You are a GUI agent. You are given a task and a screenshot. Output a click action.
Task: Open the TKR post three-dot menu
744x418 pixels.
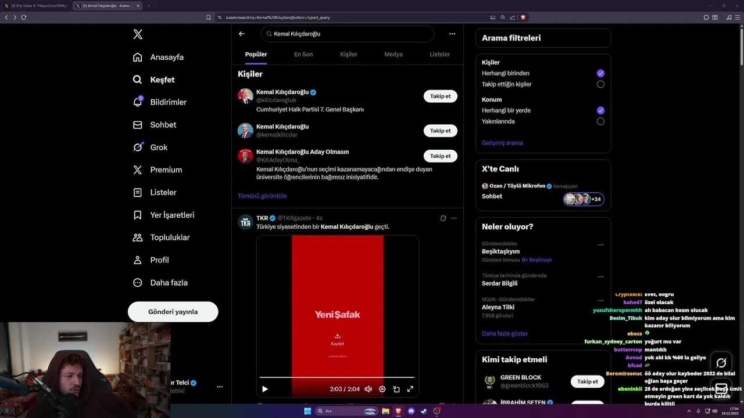point(454,218)
